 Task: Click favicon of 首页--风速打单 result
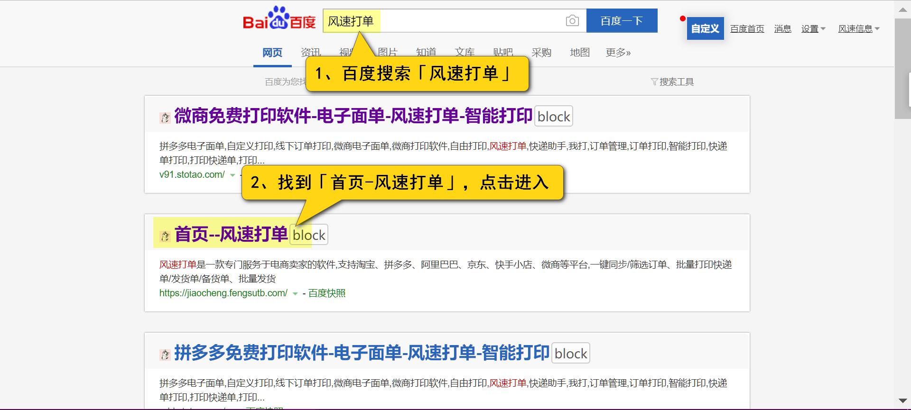click(165, 237)
